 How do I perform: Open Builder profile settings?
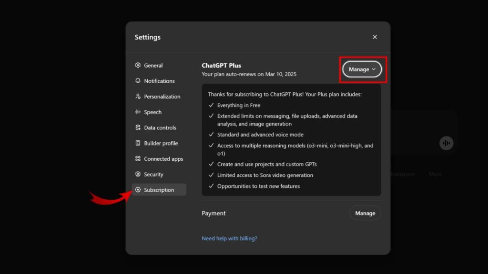point(159,143)
